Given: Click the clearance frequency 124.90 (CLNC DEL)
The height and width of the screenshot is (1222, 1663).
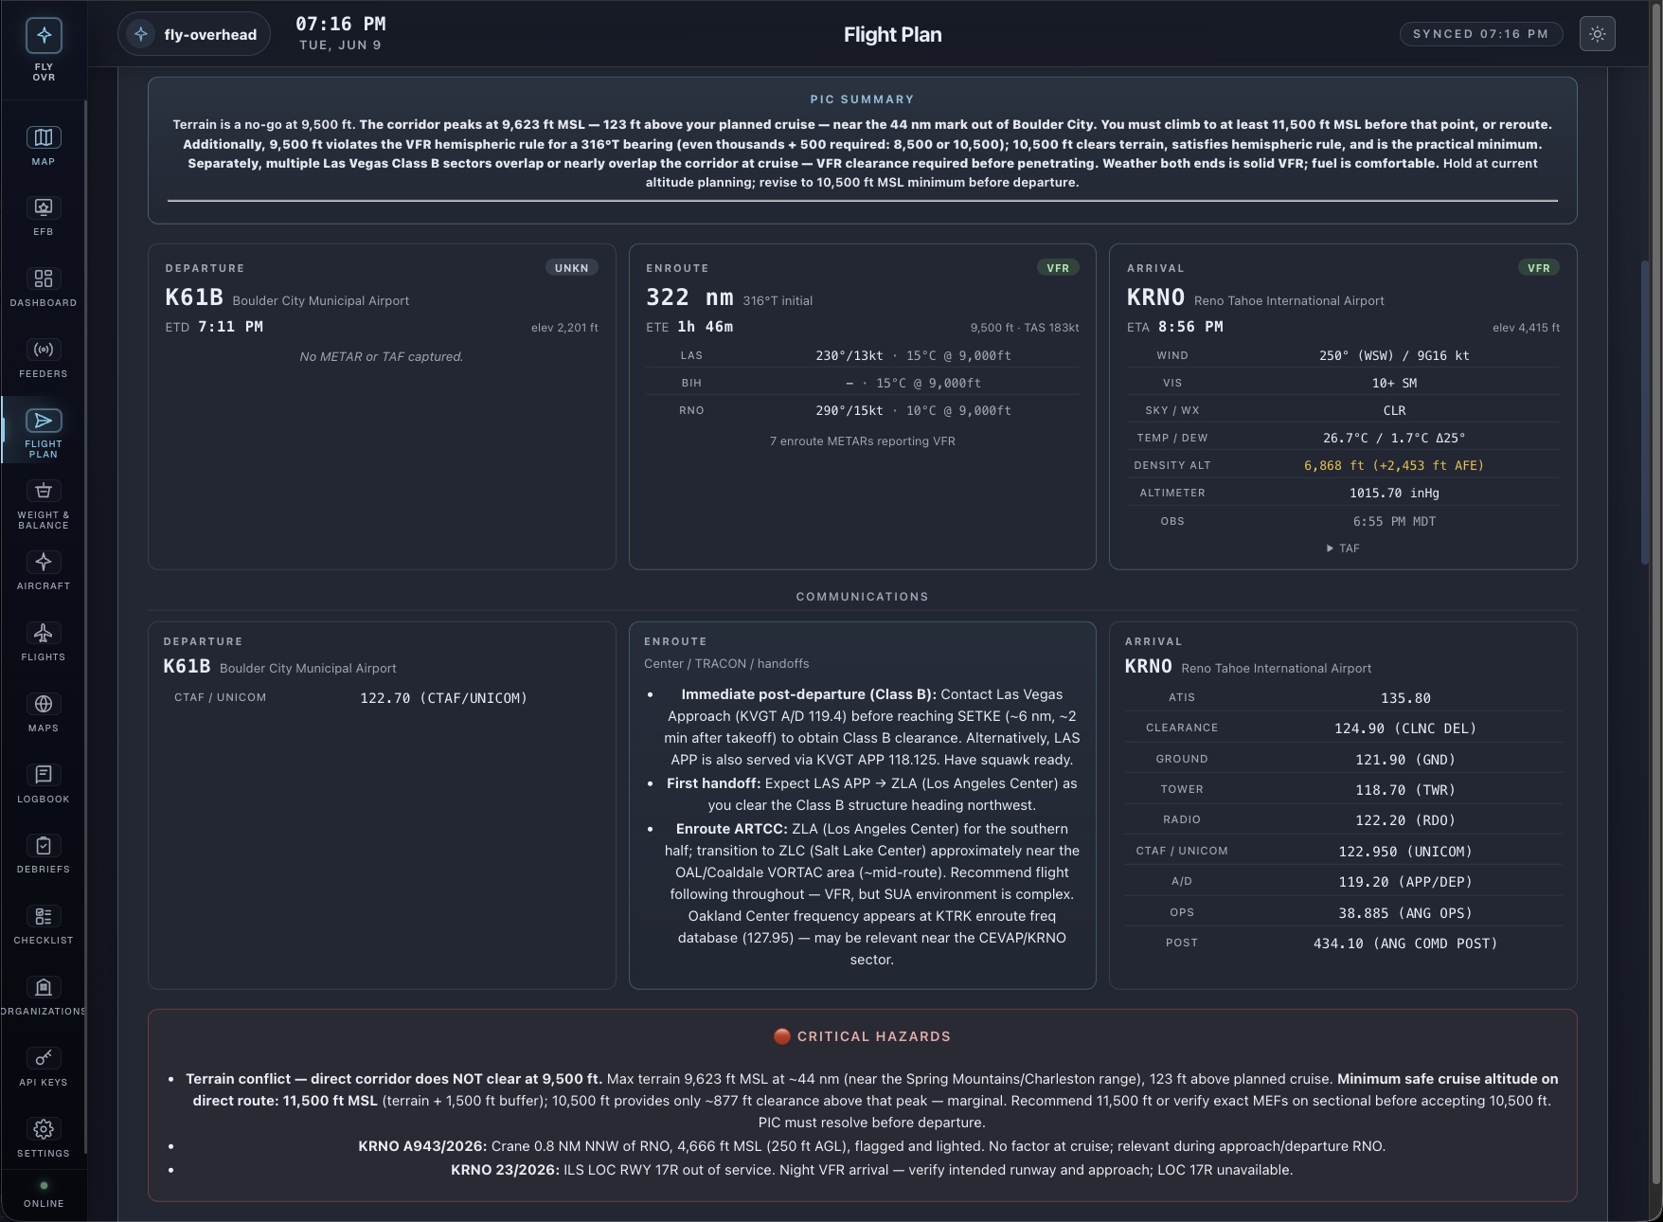Looking at the screenshot, I should click(x=1405, y=728).
